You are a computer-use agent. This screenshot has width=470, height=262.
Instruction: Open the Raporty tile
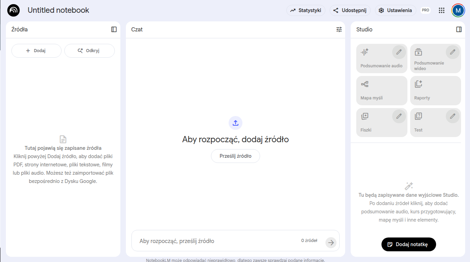tap(435, 90)
